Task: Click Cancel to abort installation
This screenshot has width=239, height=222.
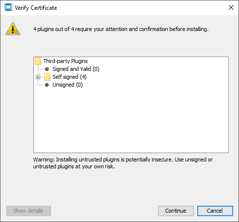Action: tap(215, 211)
